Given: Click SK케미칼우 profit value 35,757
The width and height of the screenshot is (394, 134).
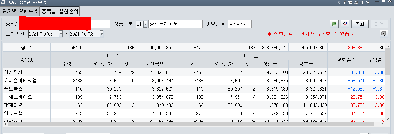Looking at the screenshot, I should tap(357, 105).
